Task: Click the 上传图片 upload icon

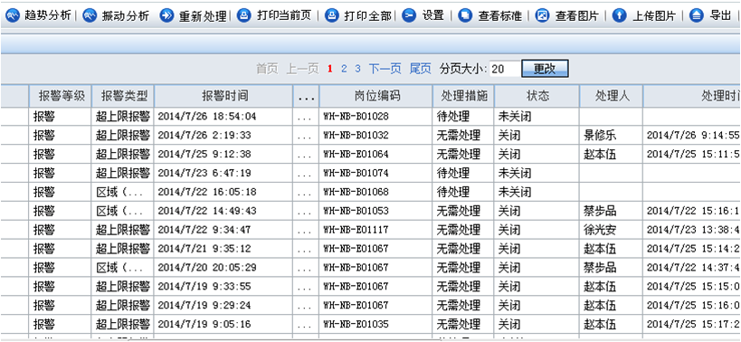Action: pos(620,15)
